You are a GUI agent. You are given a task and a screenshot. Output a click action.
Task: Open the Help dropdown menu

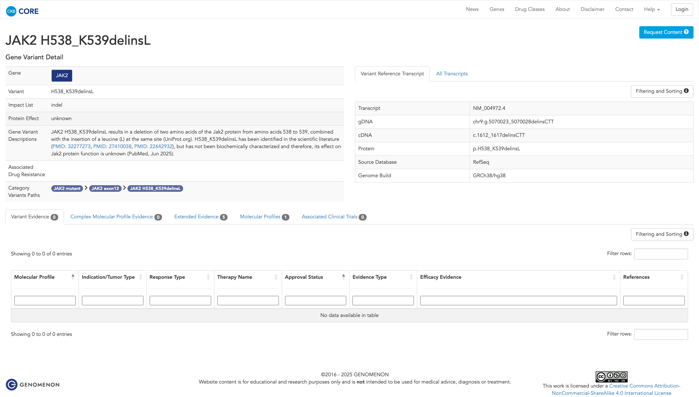[x=652, y=9]
